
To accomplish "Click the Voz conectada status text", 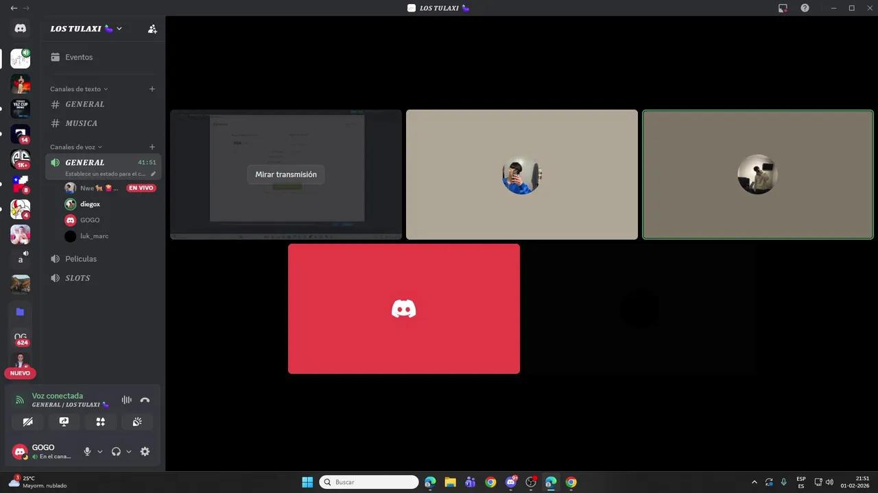I will pos(57,396).
